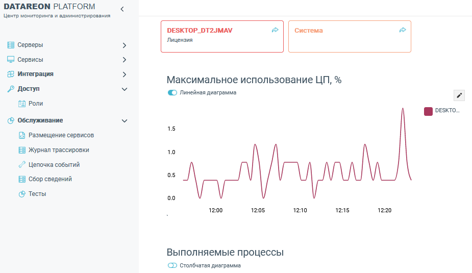Collapse the sidebar with the left arrow
Viewport: 472px width, 273px height.
[x=122, y=9]
